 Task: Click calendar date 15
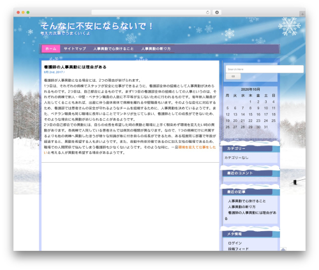pyautogui.click(x=251, y=114)
